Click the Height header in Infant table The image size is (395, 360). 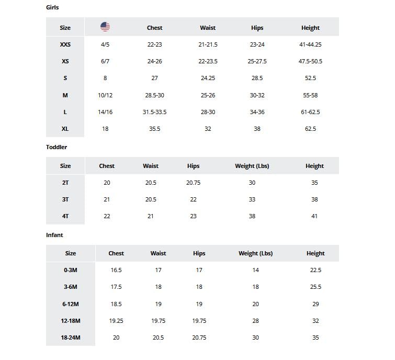[315, 253]
